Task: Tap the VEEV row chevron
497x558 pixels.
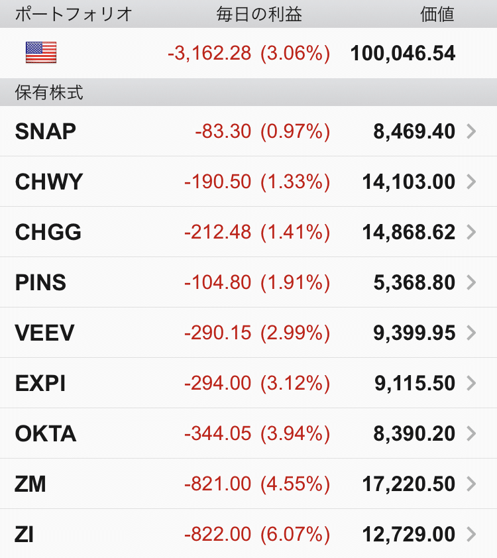Action: coord(471,333)
